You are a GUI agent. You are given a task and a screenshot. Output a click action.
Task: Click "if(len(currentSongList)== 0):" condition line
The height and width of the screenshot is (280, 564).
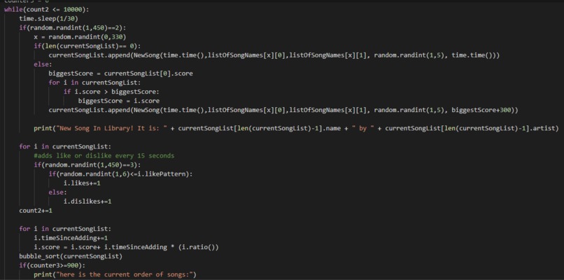(87, 46)
